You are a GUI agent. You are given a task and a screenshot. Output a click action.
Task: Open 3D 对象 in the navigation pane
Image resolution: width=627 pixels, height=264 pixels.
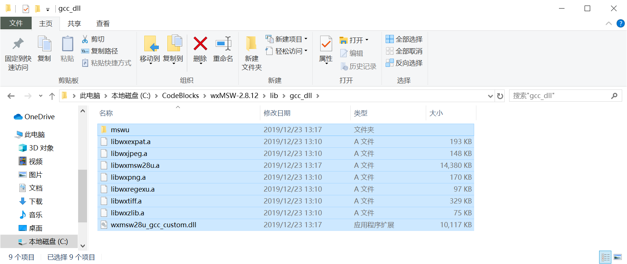36,148
